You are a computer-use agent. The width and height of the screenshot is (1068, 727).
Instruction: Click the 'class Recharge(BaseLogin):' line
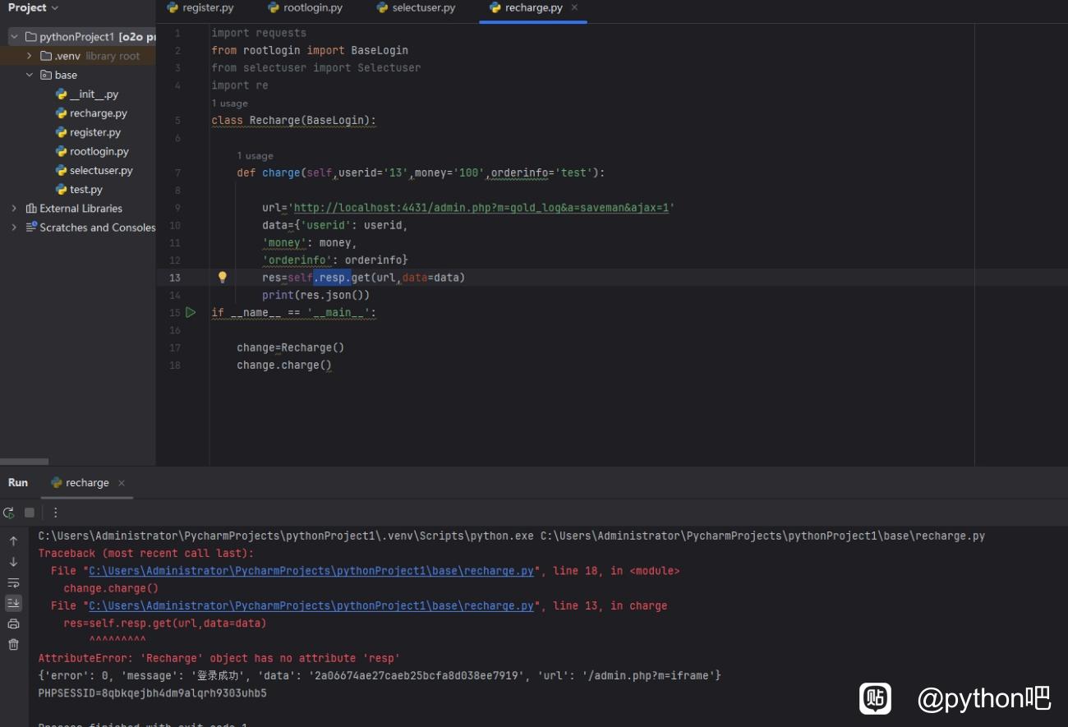[x=293, y=121]
